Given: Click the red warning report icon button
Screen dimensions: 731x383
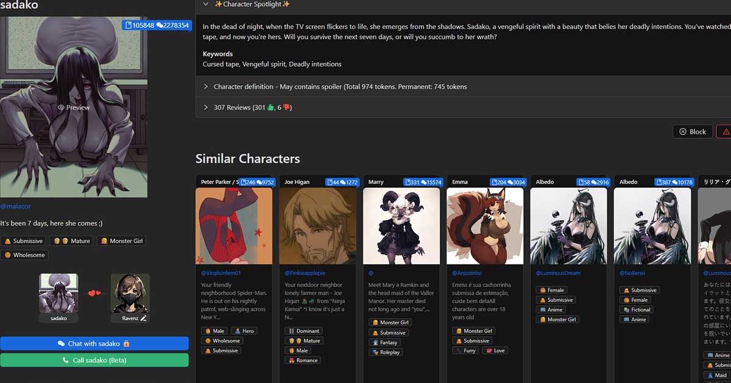Looking at the screenshot, I should pos(724,131).
